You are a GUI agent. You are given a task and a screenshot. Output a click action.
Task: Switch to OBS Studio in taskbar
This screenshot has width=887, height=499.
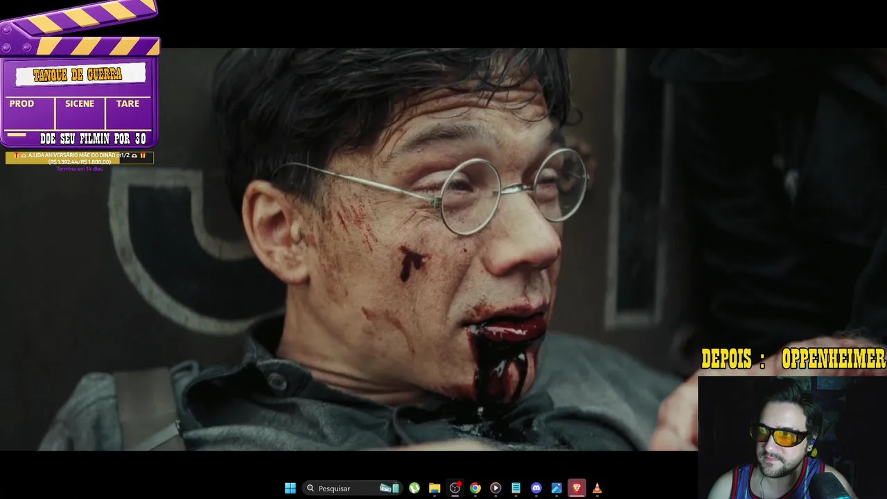coord(455,488)
